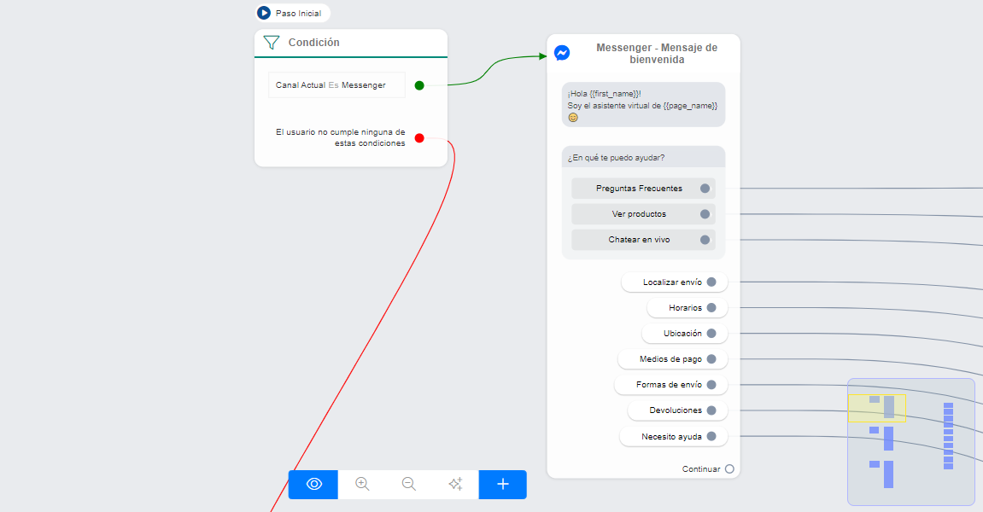The image size is (983, 512).
Task: Click the Continuar output circle
Action: tap(729, 469)
